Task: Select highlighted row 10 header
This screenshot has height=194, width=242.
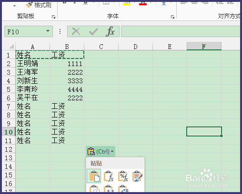Action: coord(9,132)
